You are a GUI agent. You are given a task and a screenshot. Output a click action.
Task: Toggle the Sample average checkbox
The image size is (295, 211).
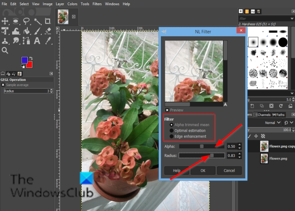(3, 85)
